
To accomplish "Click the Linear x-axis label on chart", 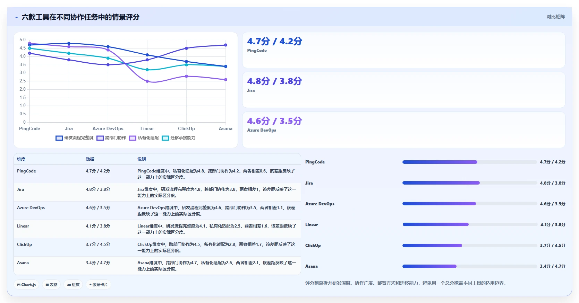I will (x=147, y=128).
